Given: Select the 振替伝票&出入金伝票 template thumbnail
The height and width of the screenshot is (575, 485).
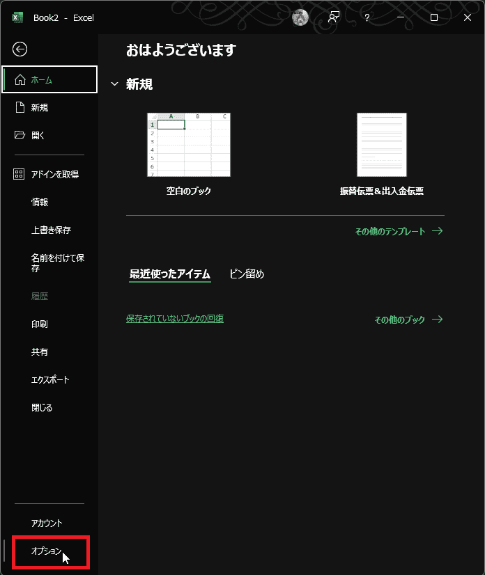Looking at the screenshot, I should tap(382, 145).
